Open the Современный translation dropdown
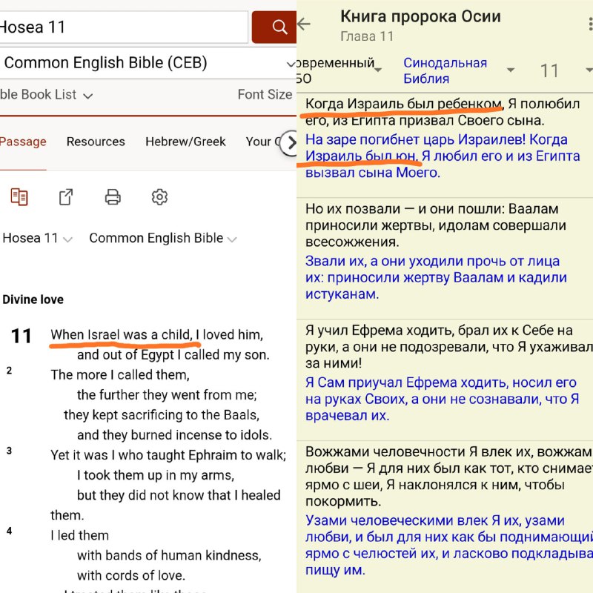The width and height of the screenshot is (593, 593). pyautogui.click(x=339, y=70)
